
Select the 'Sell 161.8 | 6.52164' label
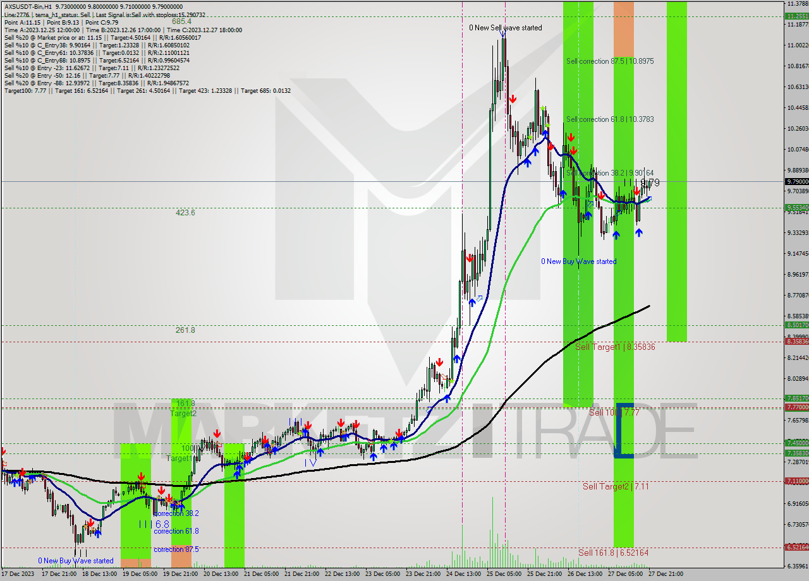coord(613,553)
